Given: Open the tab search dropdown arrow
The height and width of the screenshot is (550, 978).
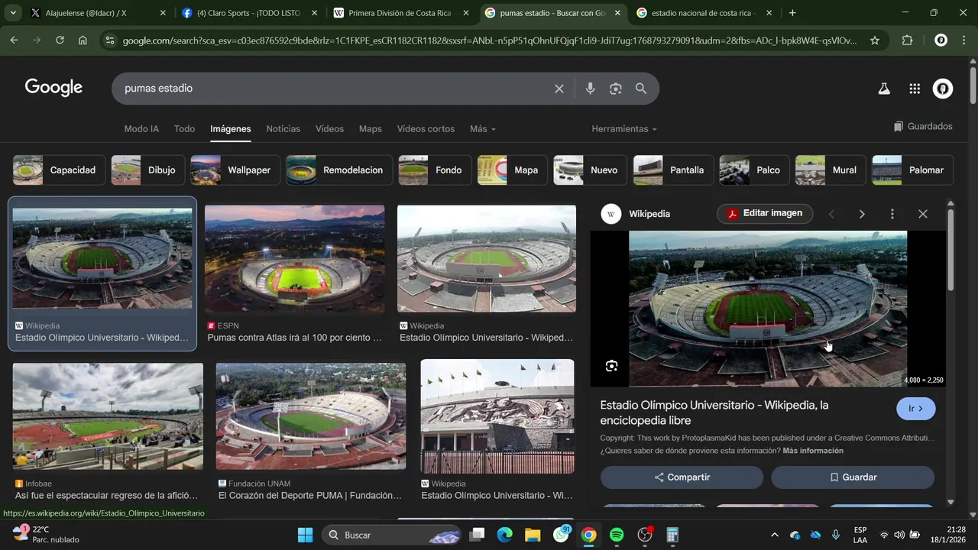Looking at the screenshot, I should click(12, 13).
